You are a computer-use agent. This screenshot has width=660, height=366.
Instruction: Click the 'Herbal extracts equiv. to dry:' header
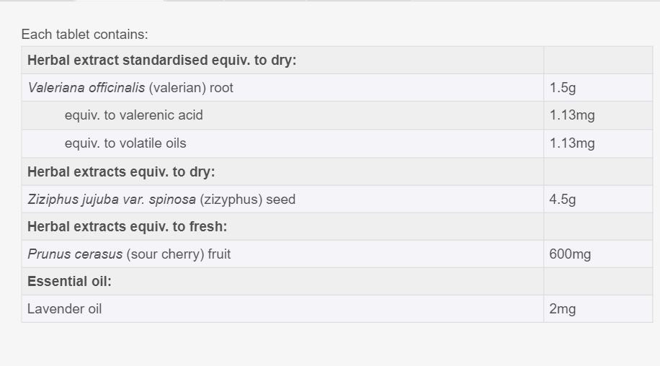121,171
